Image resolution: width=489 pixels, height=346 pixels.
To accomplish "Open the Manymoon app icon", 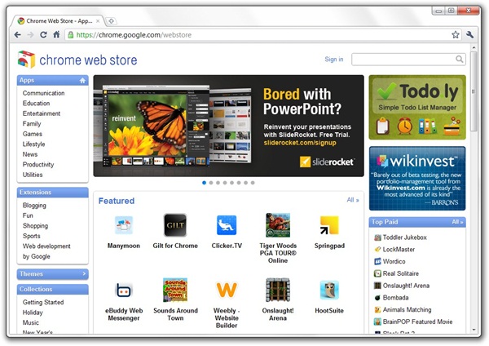I will pos(124,225).
